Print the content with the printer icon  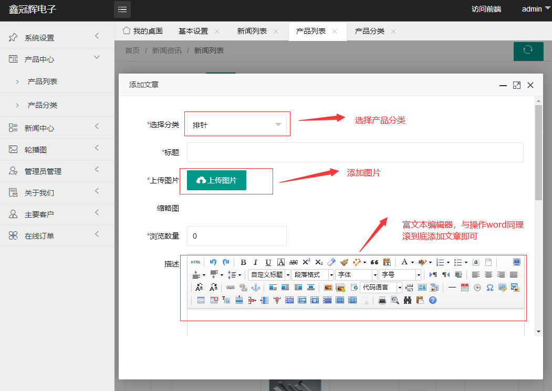point(382,300)
